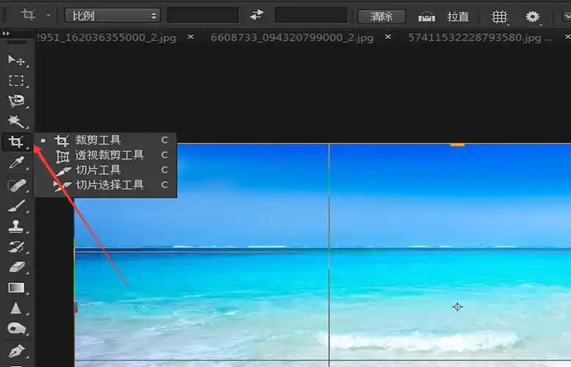The width and height of the screenshot is (571, 367).
Task: Select the Eraser tool
Action: (16, 267)
